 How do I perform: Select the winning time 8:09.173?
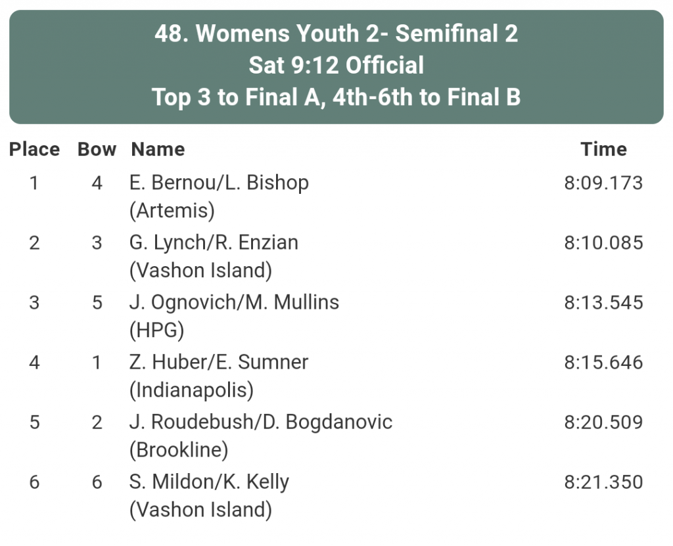603,183
